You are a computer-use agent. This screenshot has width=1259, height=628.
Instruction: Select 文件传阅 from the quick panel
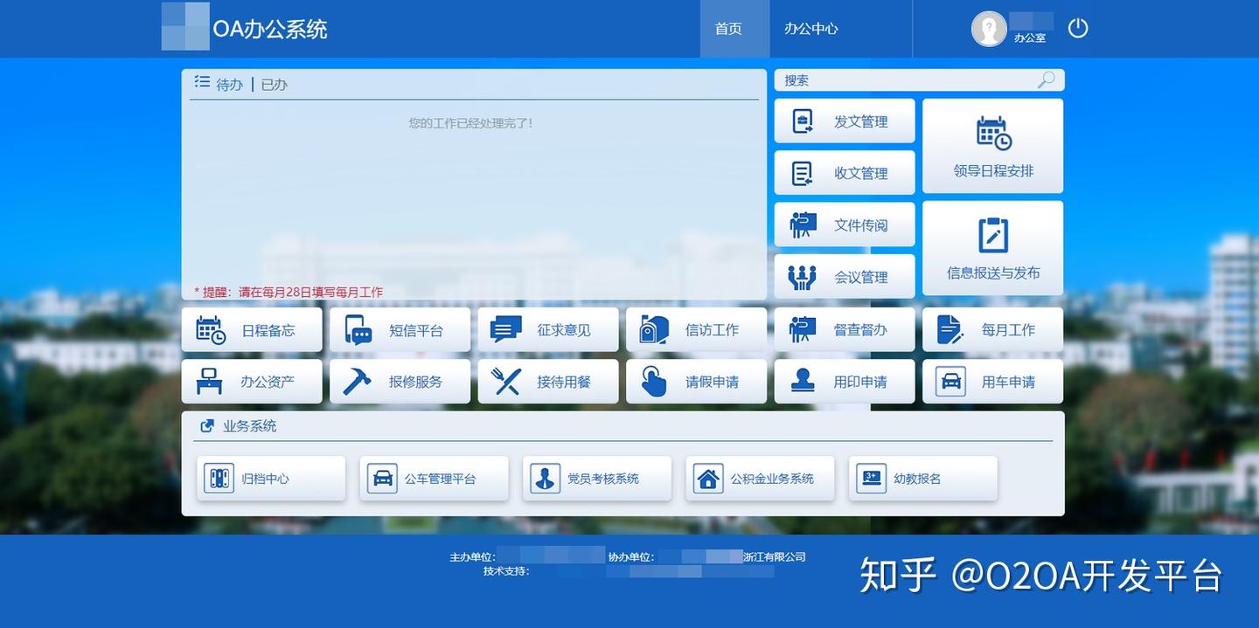844,224
